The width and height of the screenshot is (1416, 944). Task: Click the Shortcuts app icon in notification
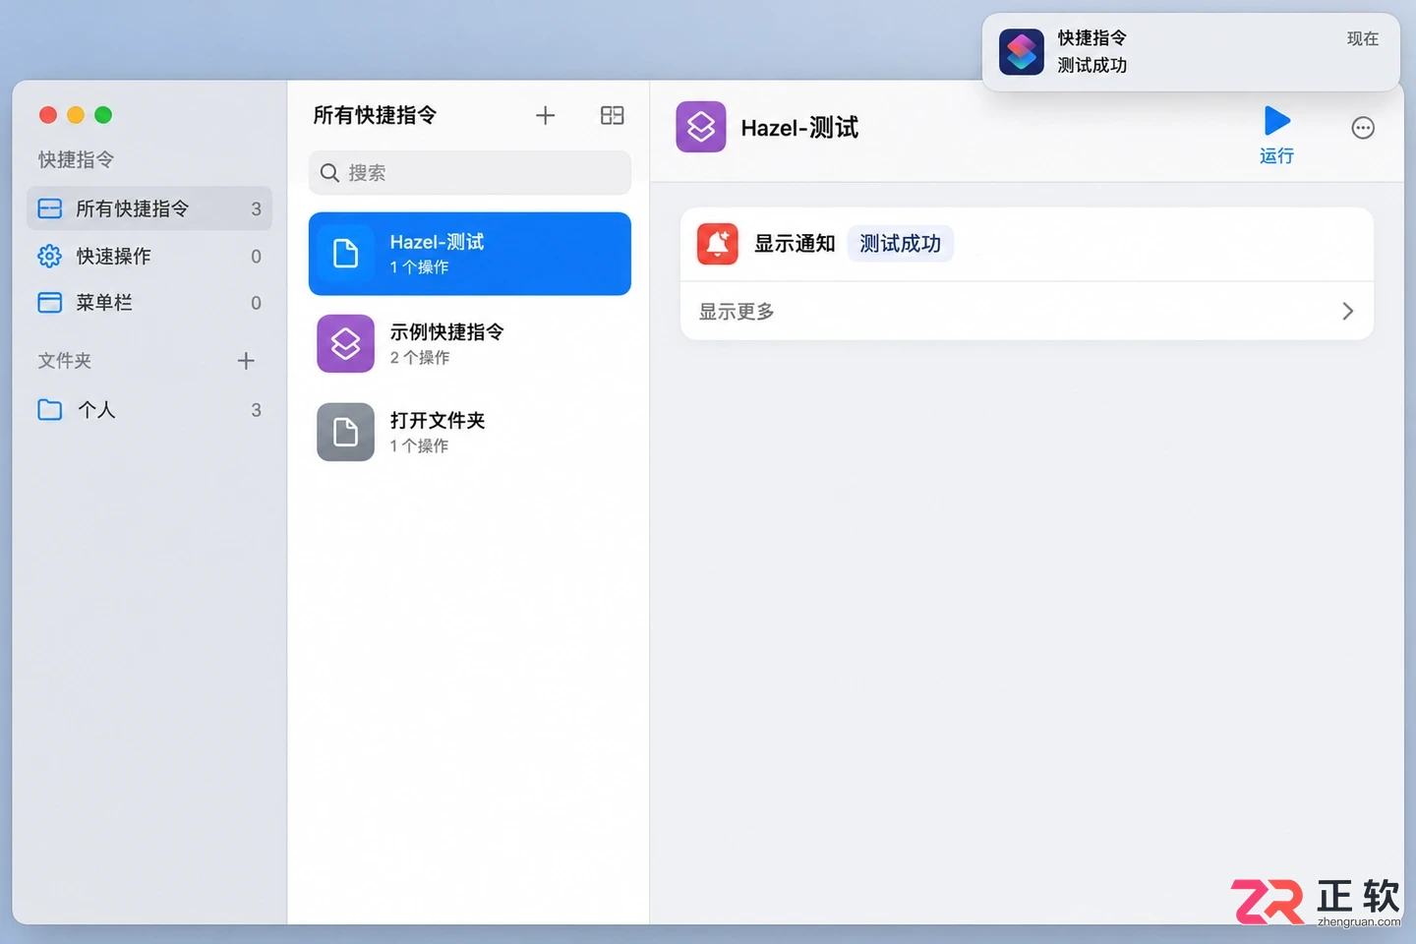pyautogui.click(x=1022, y=52)
